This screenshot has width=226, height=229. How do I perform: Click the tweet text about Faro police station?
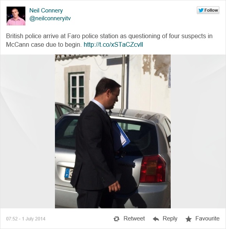pyautogui.click(x=109, y=40)
